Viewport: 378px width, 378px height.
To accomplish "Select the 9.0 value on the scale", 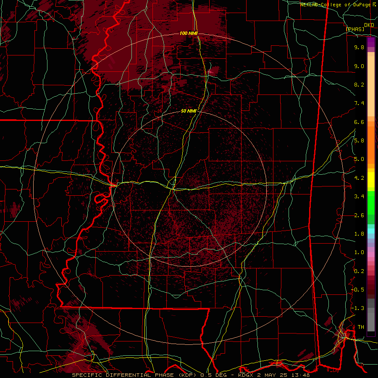I will tap(359, 66).
